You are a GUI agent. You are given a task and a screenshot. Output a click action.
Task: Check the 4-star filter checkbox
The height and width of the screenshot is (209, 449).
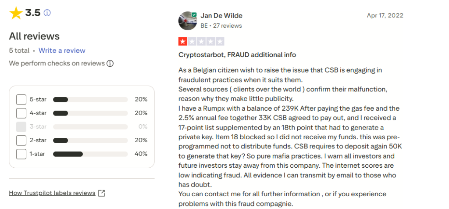pos(21,113)
